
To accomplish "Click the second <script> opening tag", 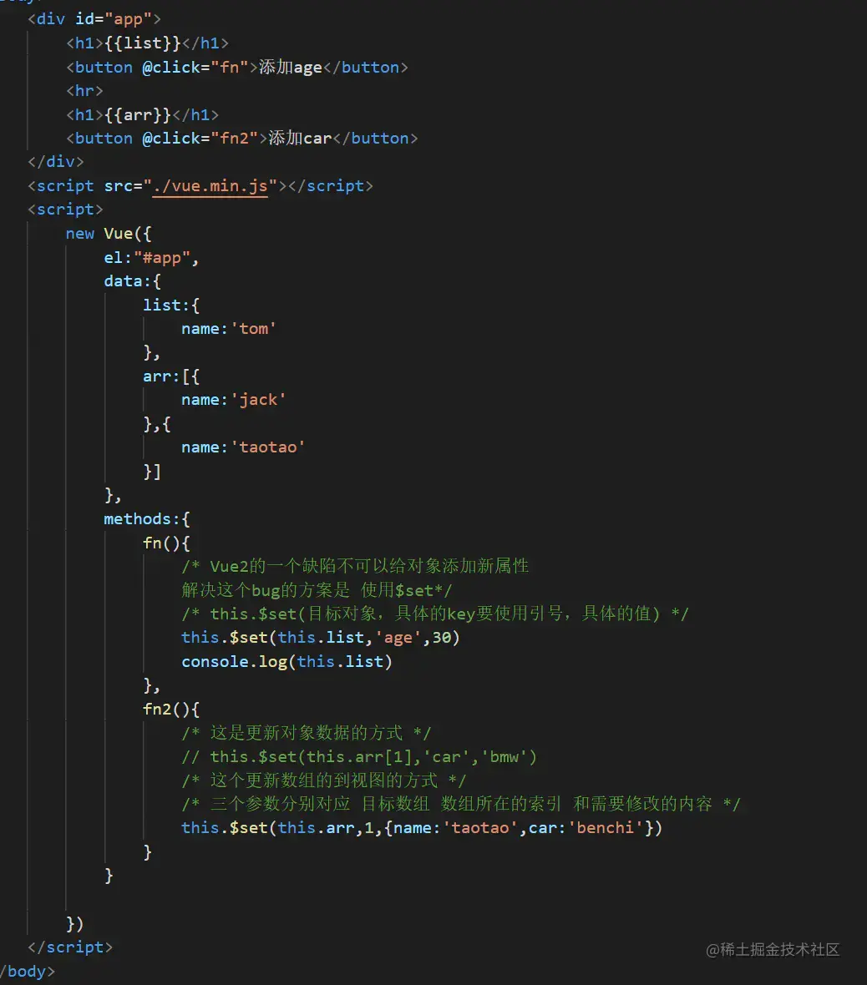I will pos(65,210).
